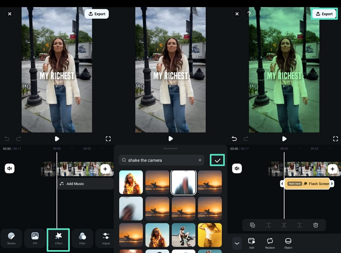Screen dimensions: 341x253
Task: Undo the last action in right screen
Action: 234,139
